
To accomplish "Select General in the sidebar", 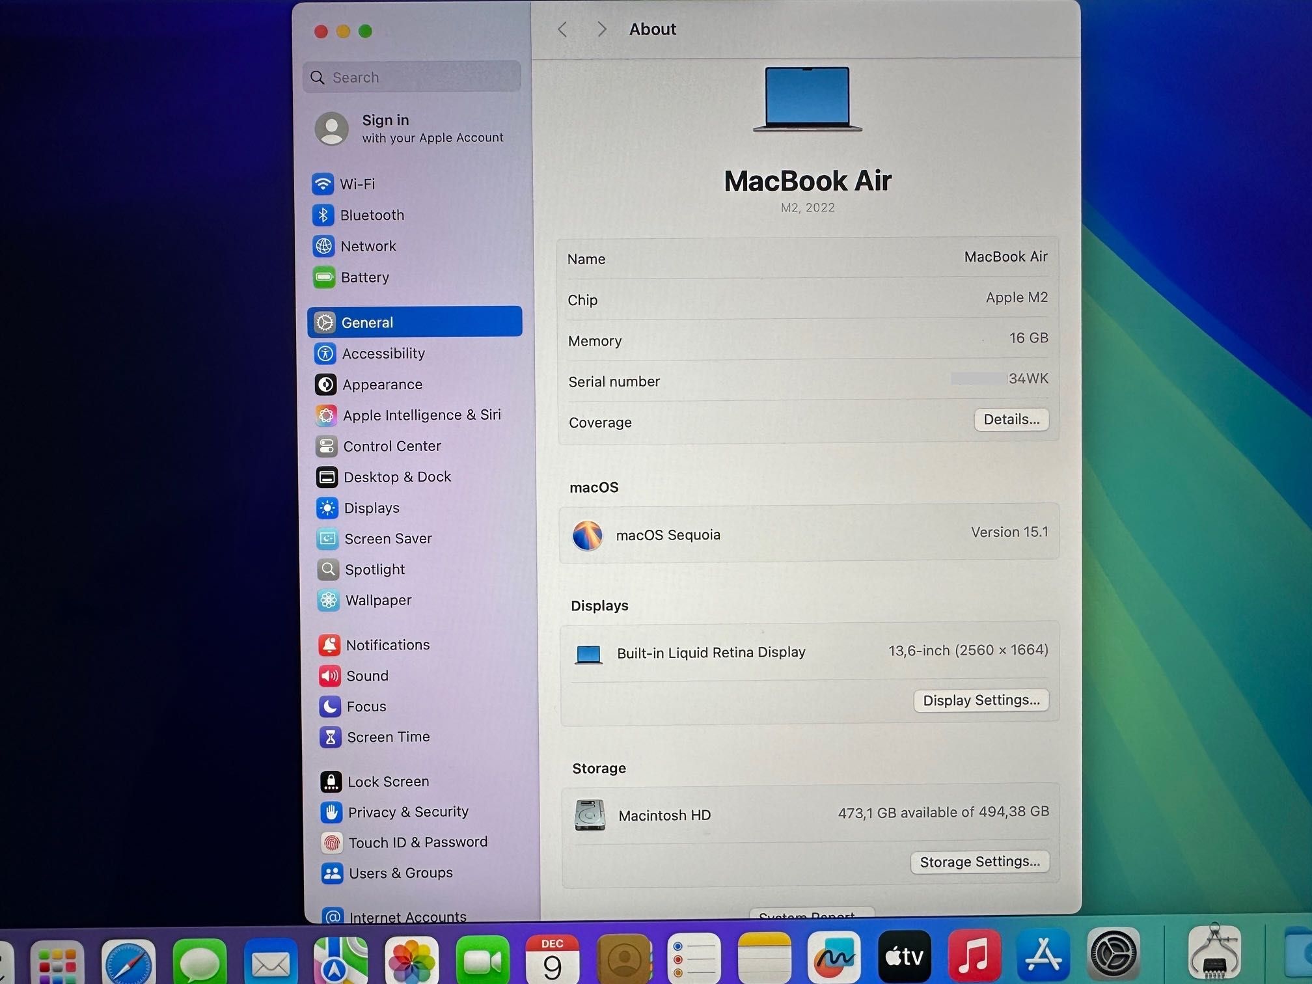I will (x=415, y=322).
